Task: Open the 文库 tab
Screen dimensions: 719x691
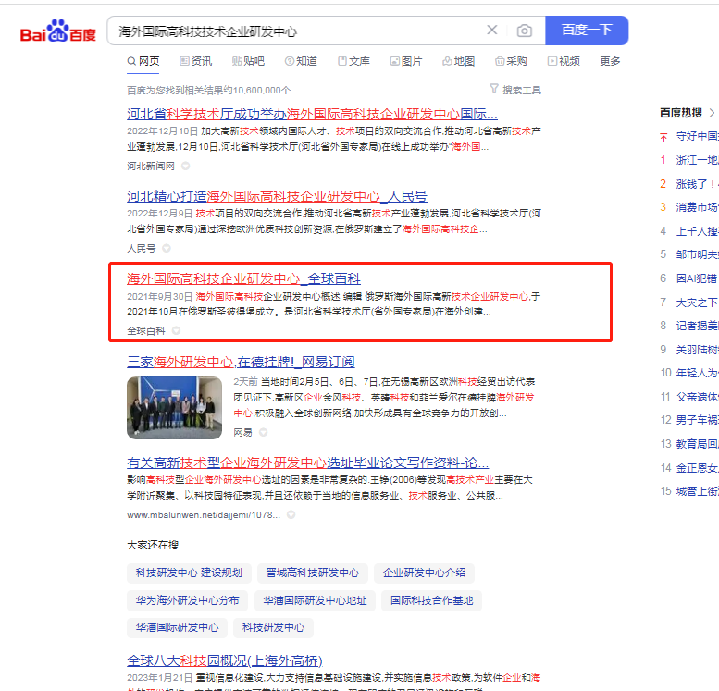Action: coord(353,61)
